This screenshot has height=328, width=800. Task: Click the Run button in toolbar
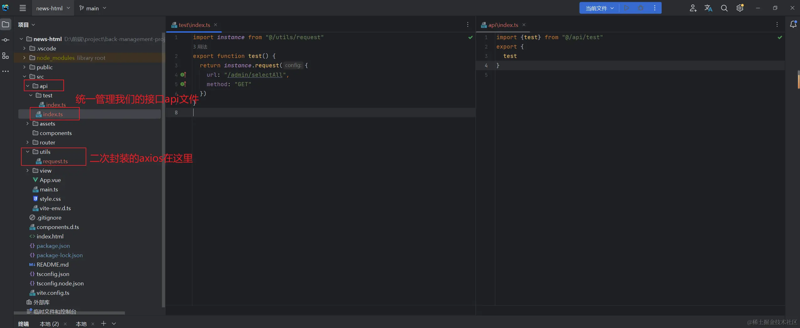pyautogui.click(x=626, y=8)
